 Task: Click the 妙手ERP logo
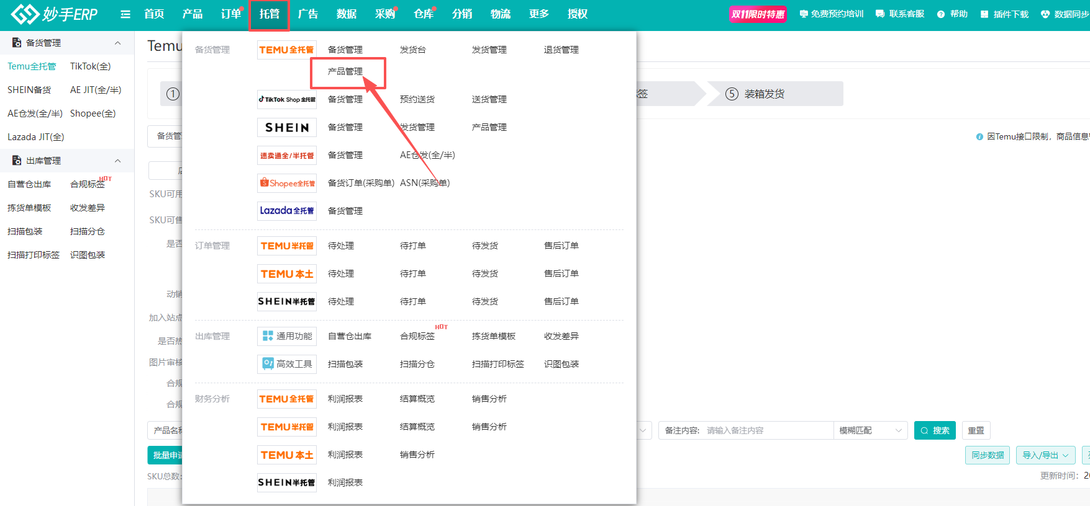coord(55,14)
